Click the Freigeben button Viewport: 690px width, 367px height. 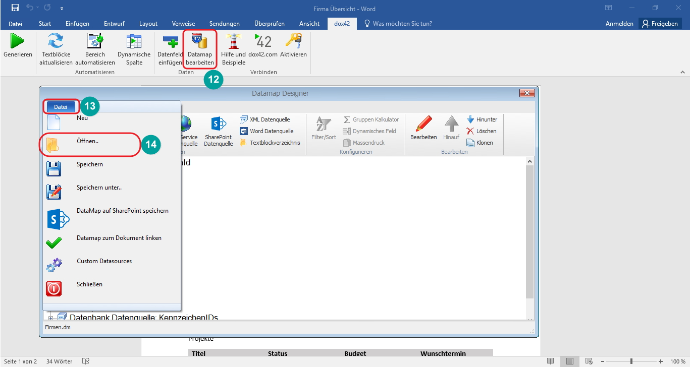(660, 24)
